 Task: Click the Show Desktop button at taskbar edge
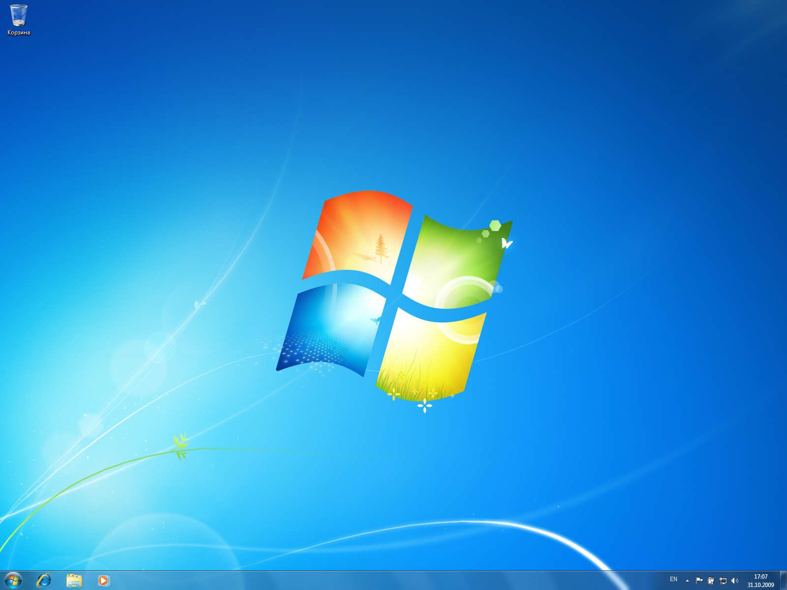click(785, 581)
